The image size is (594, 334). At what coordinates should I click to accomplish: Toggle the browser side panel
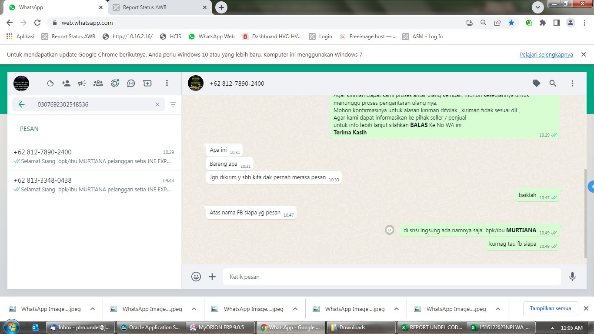[557, 23]
